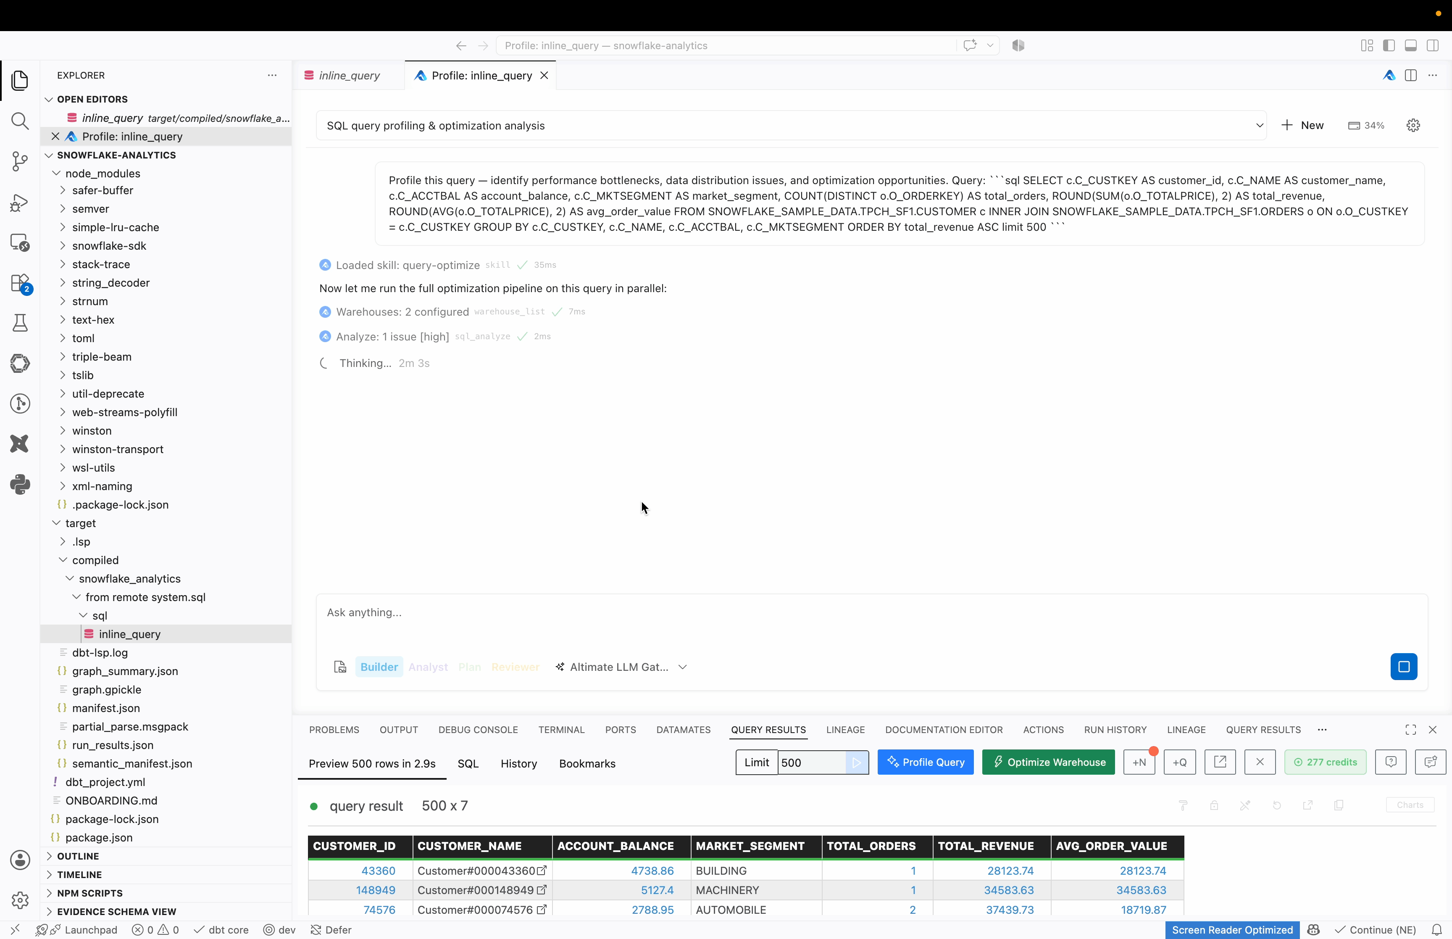Open Altimate LLM Gateway model dropdown
Image resolution: width=1452 pixels, height=939 pixels.
621,667
